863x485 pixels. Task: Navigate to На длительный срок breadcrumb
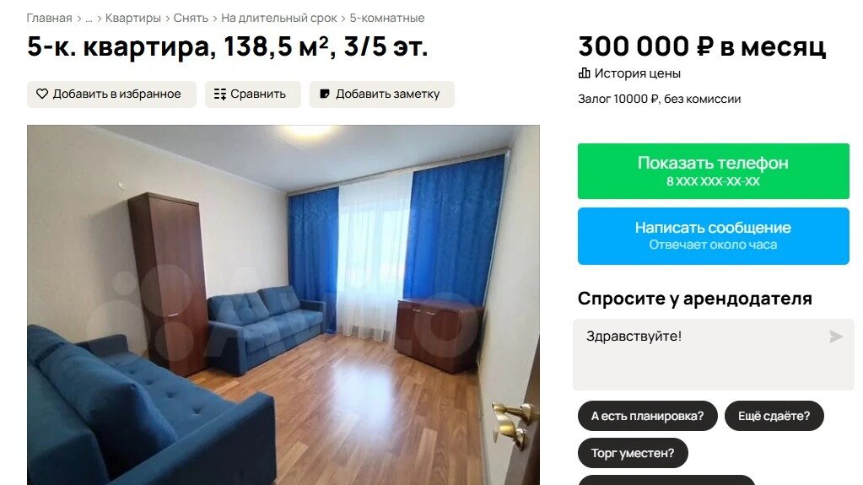coord(279,19)
